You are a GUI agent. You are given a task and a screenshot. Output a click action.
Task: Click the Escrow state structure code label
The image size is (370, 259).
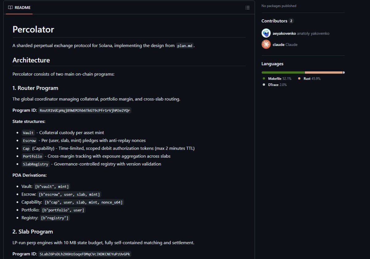click(29, 141)
